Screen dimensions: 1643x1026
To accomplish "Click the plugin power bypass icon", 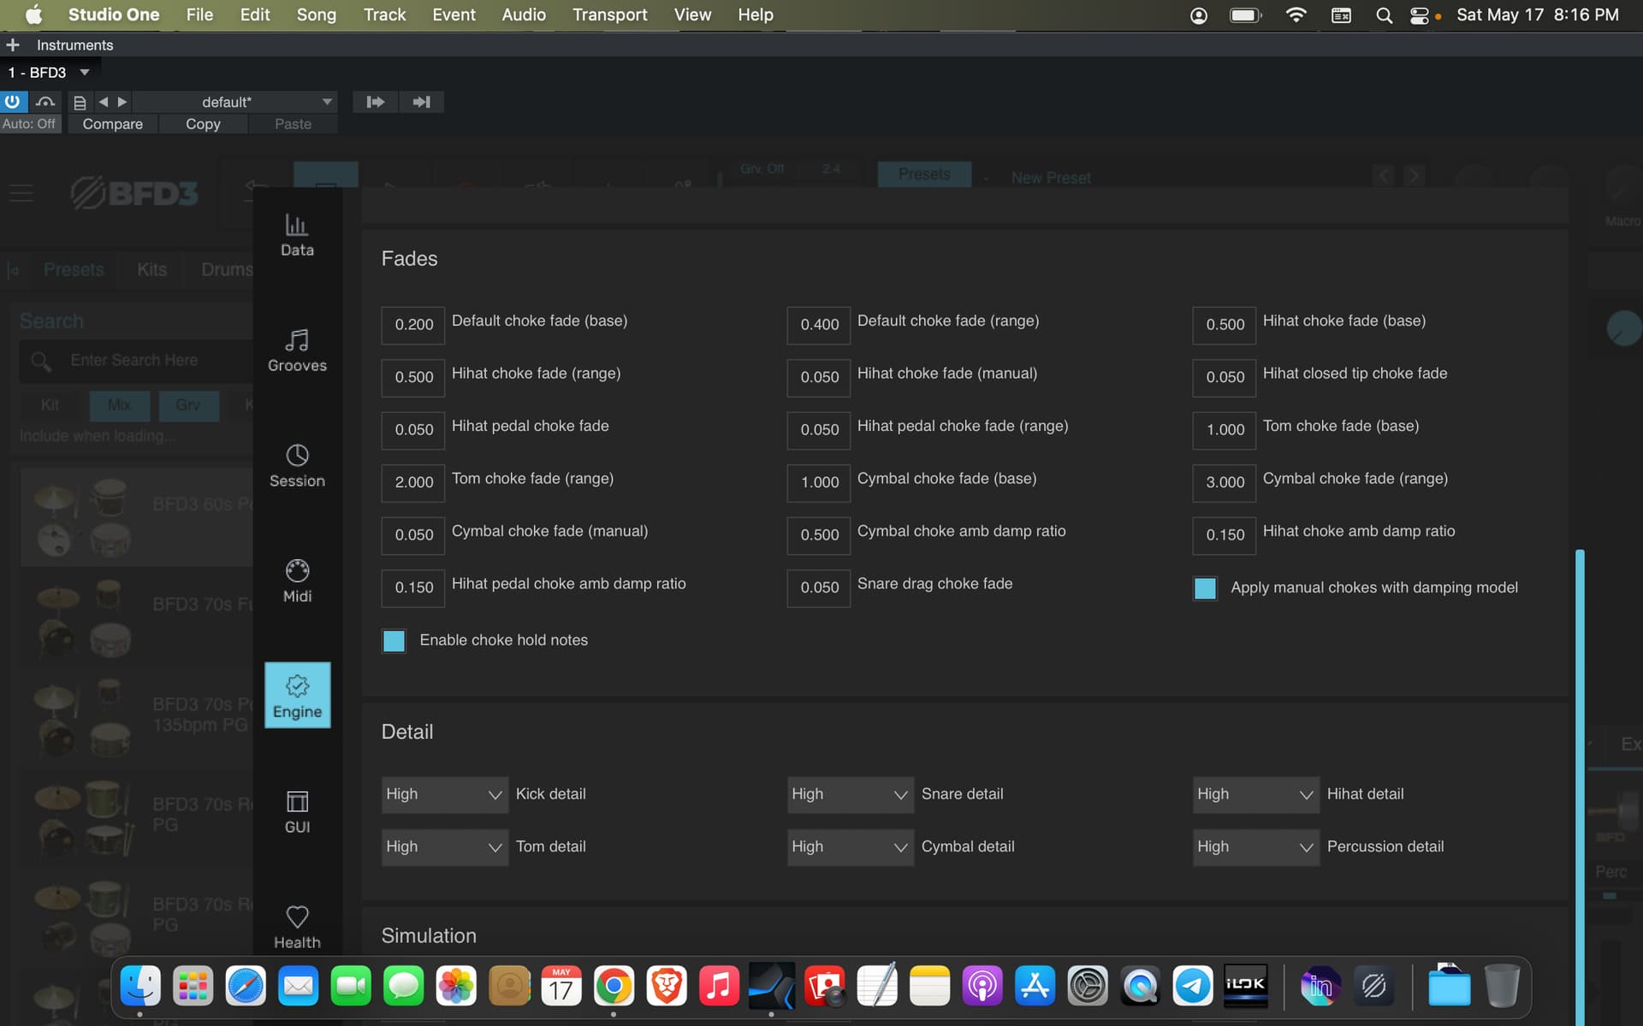I will [13, 102].
